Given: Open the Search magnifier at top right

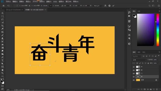Looking at the screenshot, I should click(150, 6).
